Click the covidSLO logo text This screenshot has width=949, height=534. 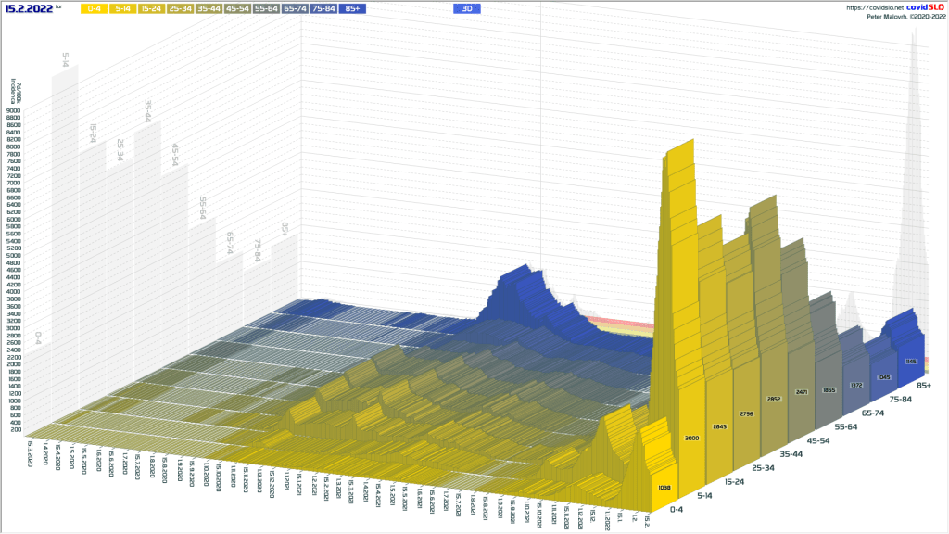click(924, 7)
